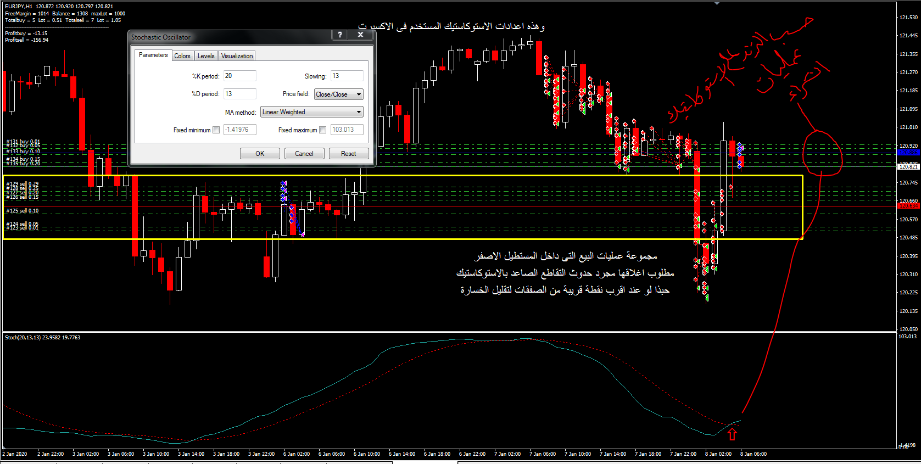
Task: Open the Price field dropdown
Action: [x=338, y=94]
